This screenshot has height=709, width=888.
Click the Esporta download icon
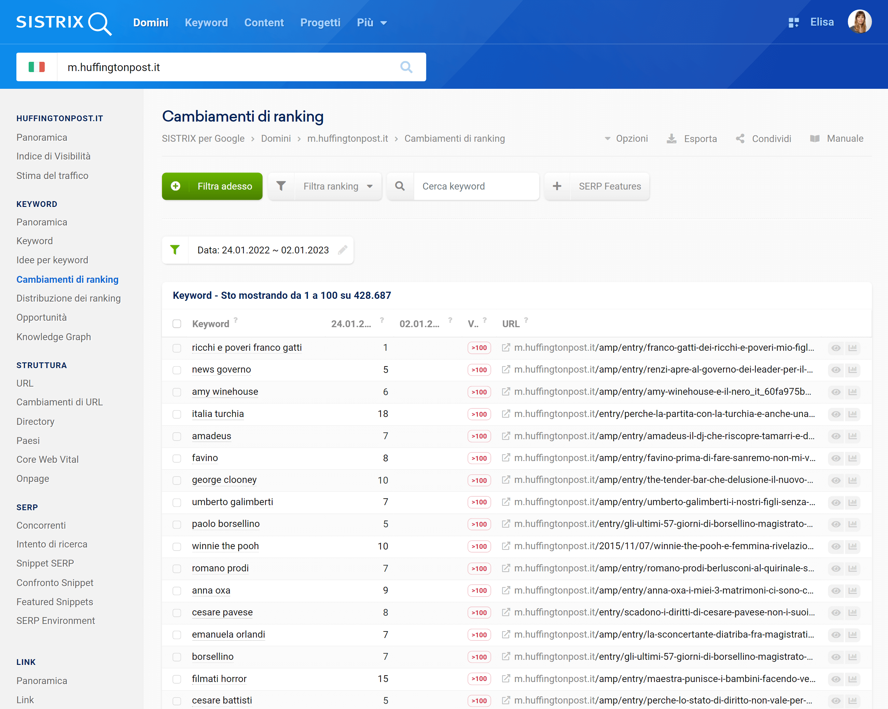671,138
